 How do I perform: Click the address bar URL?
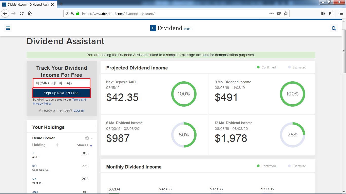pos(118,14)
